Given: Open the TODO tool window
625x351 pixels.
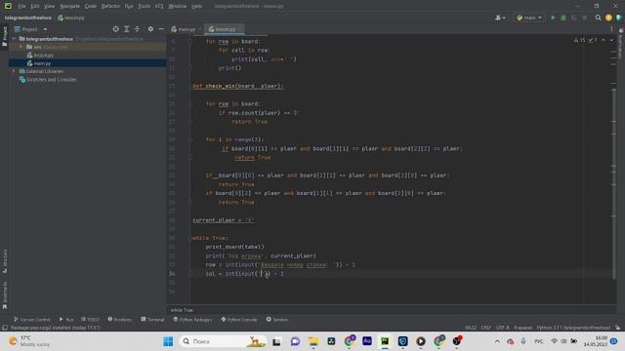Looking at the screenshot, I should pos(90,319).
